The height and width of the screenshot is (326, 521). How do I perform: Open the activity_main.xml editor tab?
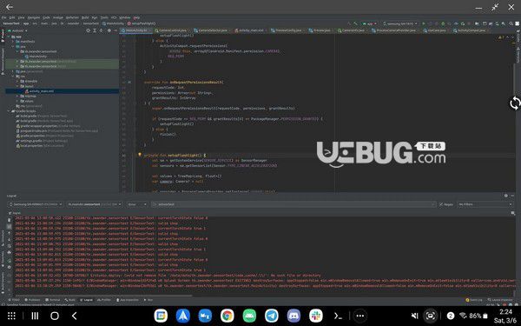click(250, 30)
